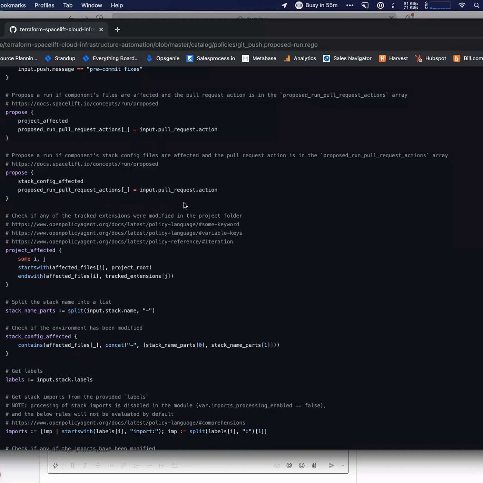Screen dimensions: 483x483
Task: Open the network speed KB/s indicator
Action: 411,5
